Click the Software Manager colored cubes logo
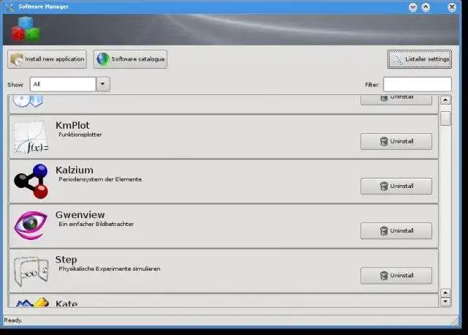Image resolution: width=468 pixels, height=335 pixels. point(26,29)
